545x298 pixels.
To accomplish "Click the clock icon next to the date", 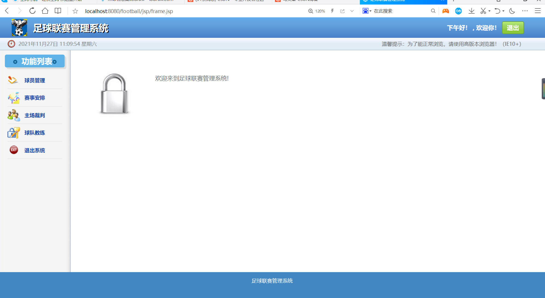I will click(11, 44).
